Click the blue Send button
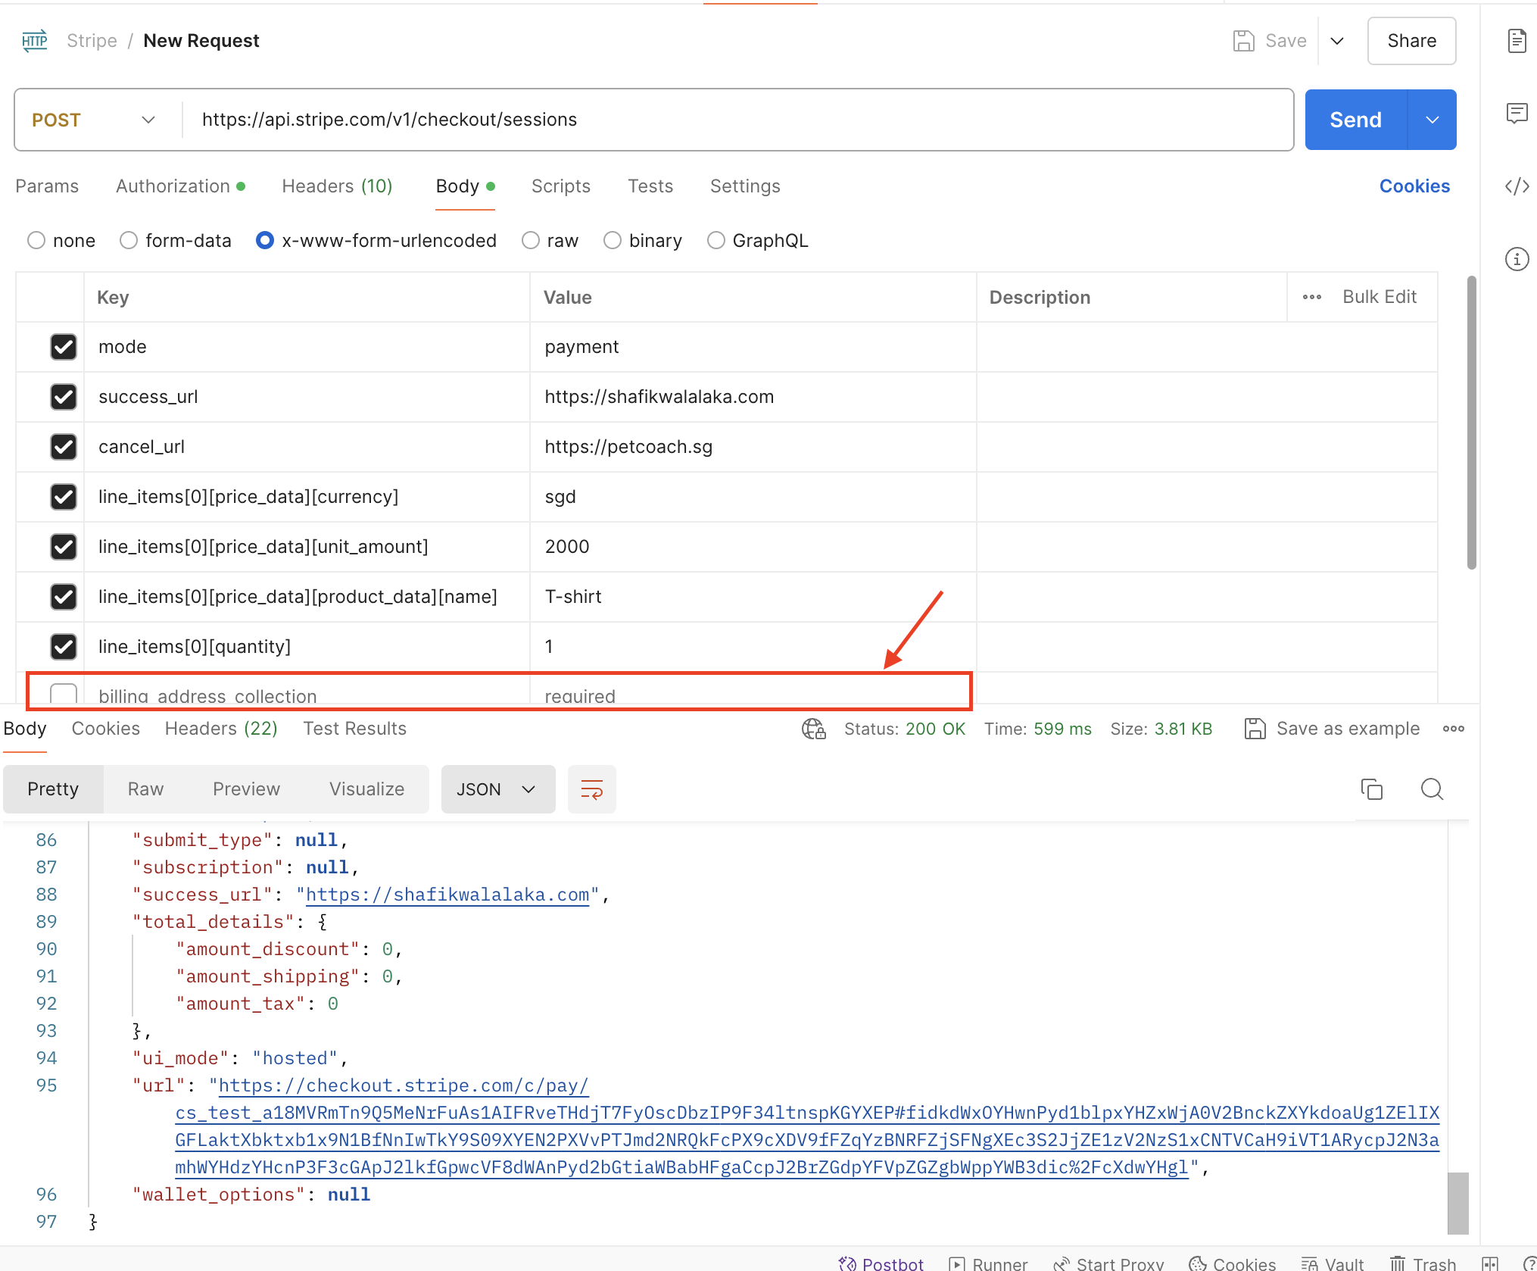The image size is (1537, 1271). click(x=1355, y=120)
